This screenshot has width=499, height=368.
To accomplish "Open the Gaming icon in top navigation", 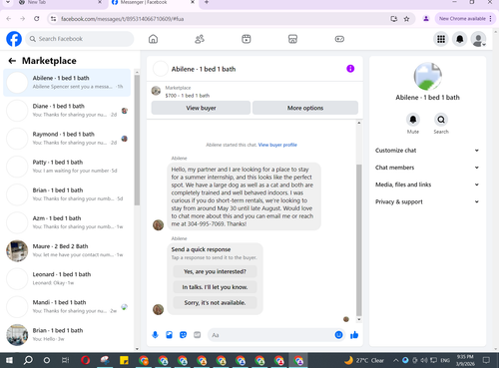I will (x=339, y=39).
